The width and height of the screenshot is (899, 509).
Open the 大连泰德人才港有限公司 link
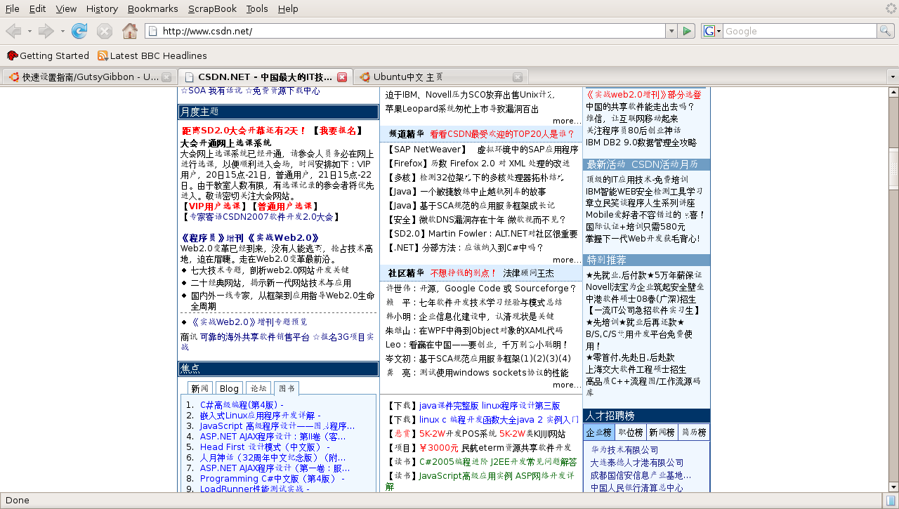(x=637, y=463)
